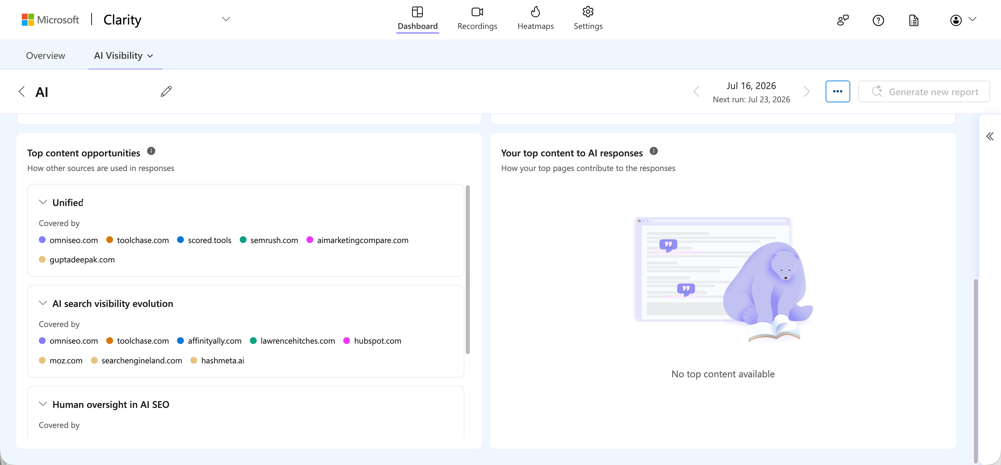This screenshot has height=465, width=1001.
Task: Go back using the arrow beside AI
Action: (x=22, y=91)
